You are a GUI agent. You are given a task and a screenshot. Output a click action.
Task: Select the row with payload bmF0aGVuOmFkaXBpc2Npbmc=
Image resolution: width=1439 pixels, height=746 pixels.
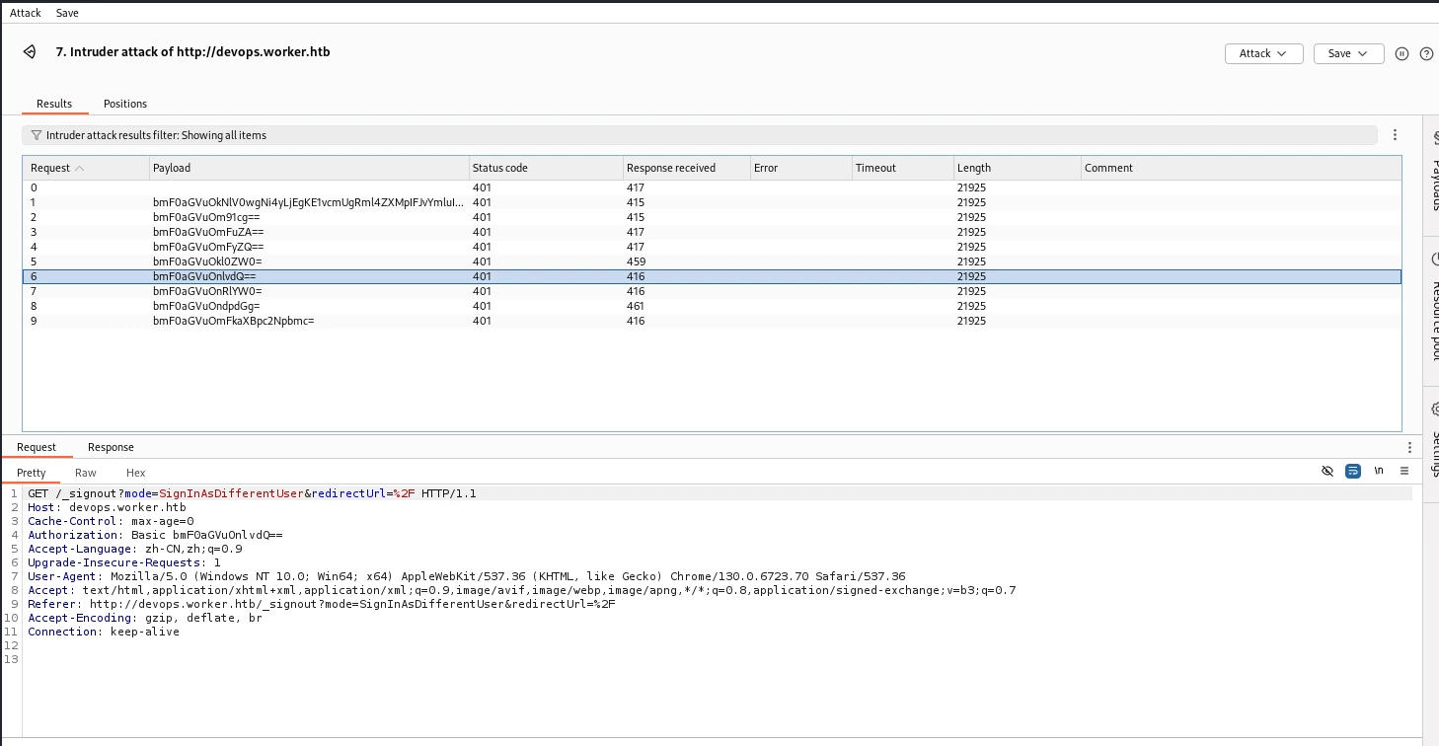(712, 321)
